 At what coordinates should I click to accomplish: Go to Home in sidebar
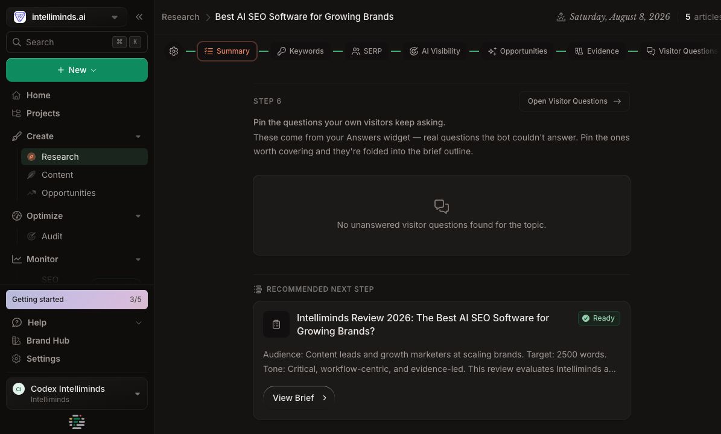click(38, 95)
